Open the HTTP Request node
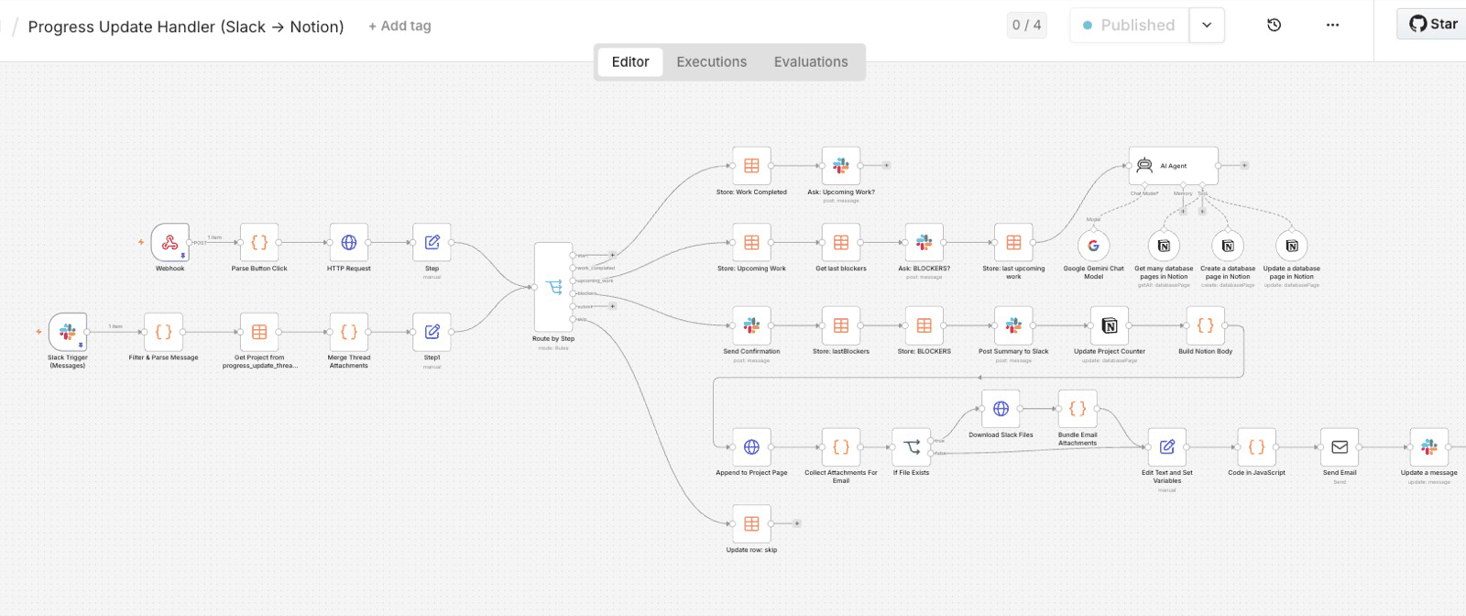This screenshot has width=1466, height=616. 349,243
